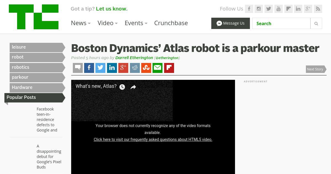Click the Let us know tip link
The height and width of the screenshot is (174, 331).
(112, 9)
